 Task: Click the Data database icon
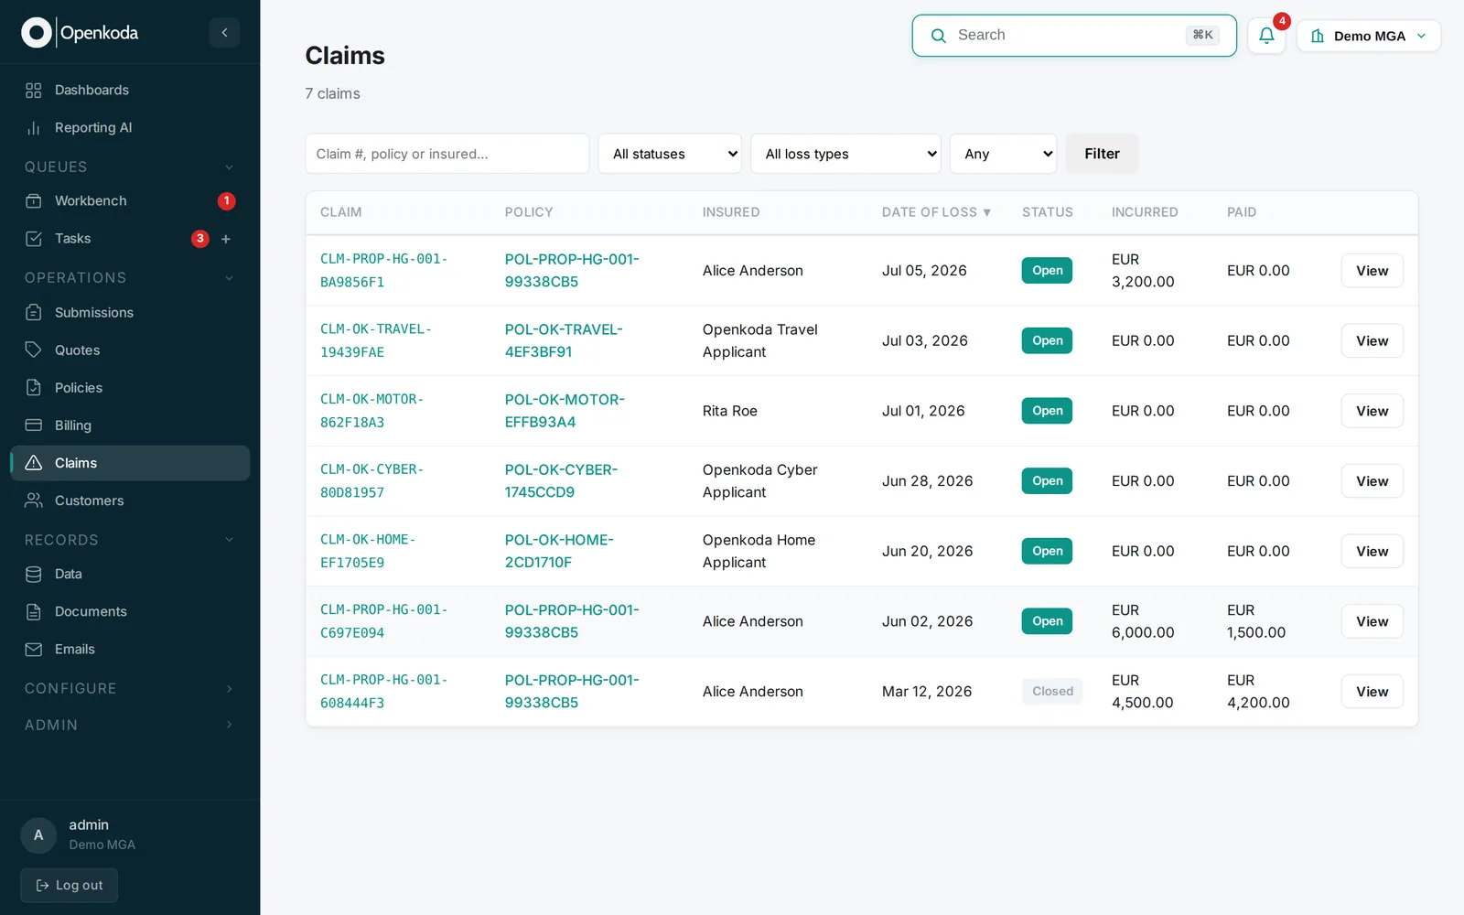coord(34,575)
